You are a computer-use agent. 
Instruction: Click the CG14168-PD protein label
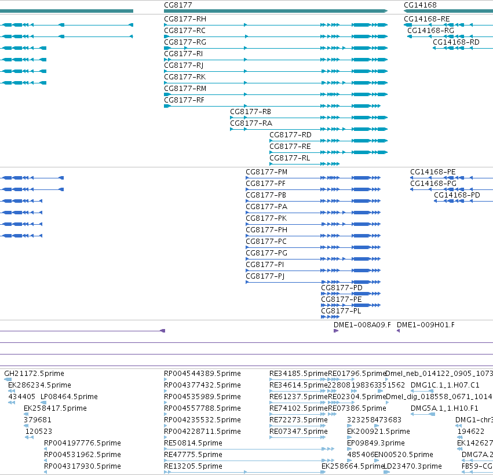coord(457,196)
